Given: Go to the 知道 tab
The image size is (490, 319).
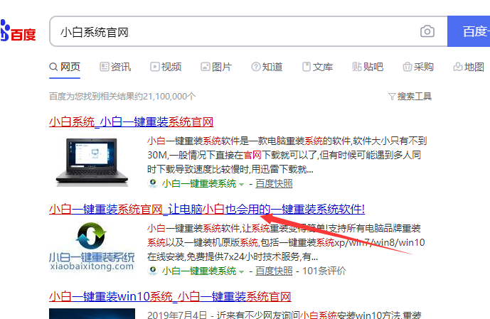Looking at the screenshot, I should (267, 67).
